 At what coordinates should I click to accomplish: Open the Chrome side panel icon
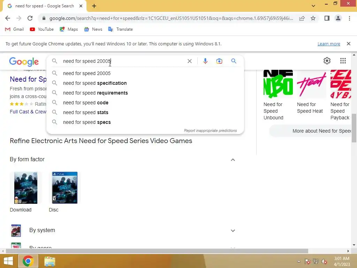[x=327, y=18]
